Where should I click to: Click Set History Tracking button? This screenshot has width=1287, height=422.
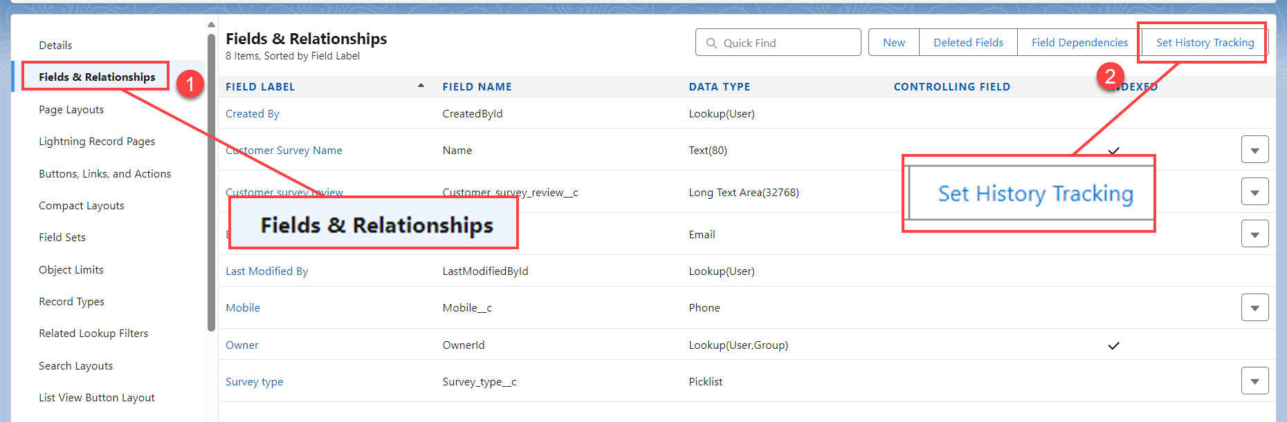(1205, 42)
